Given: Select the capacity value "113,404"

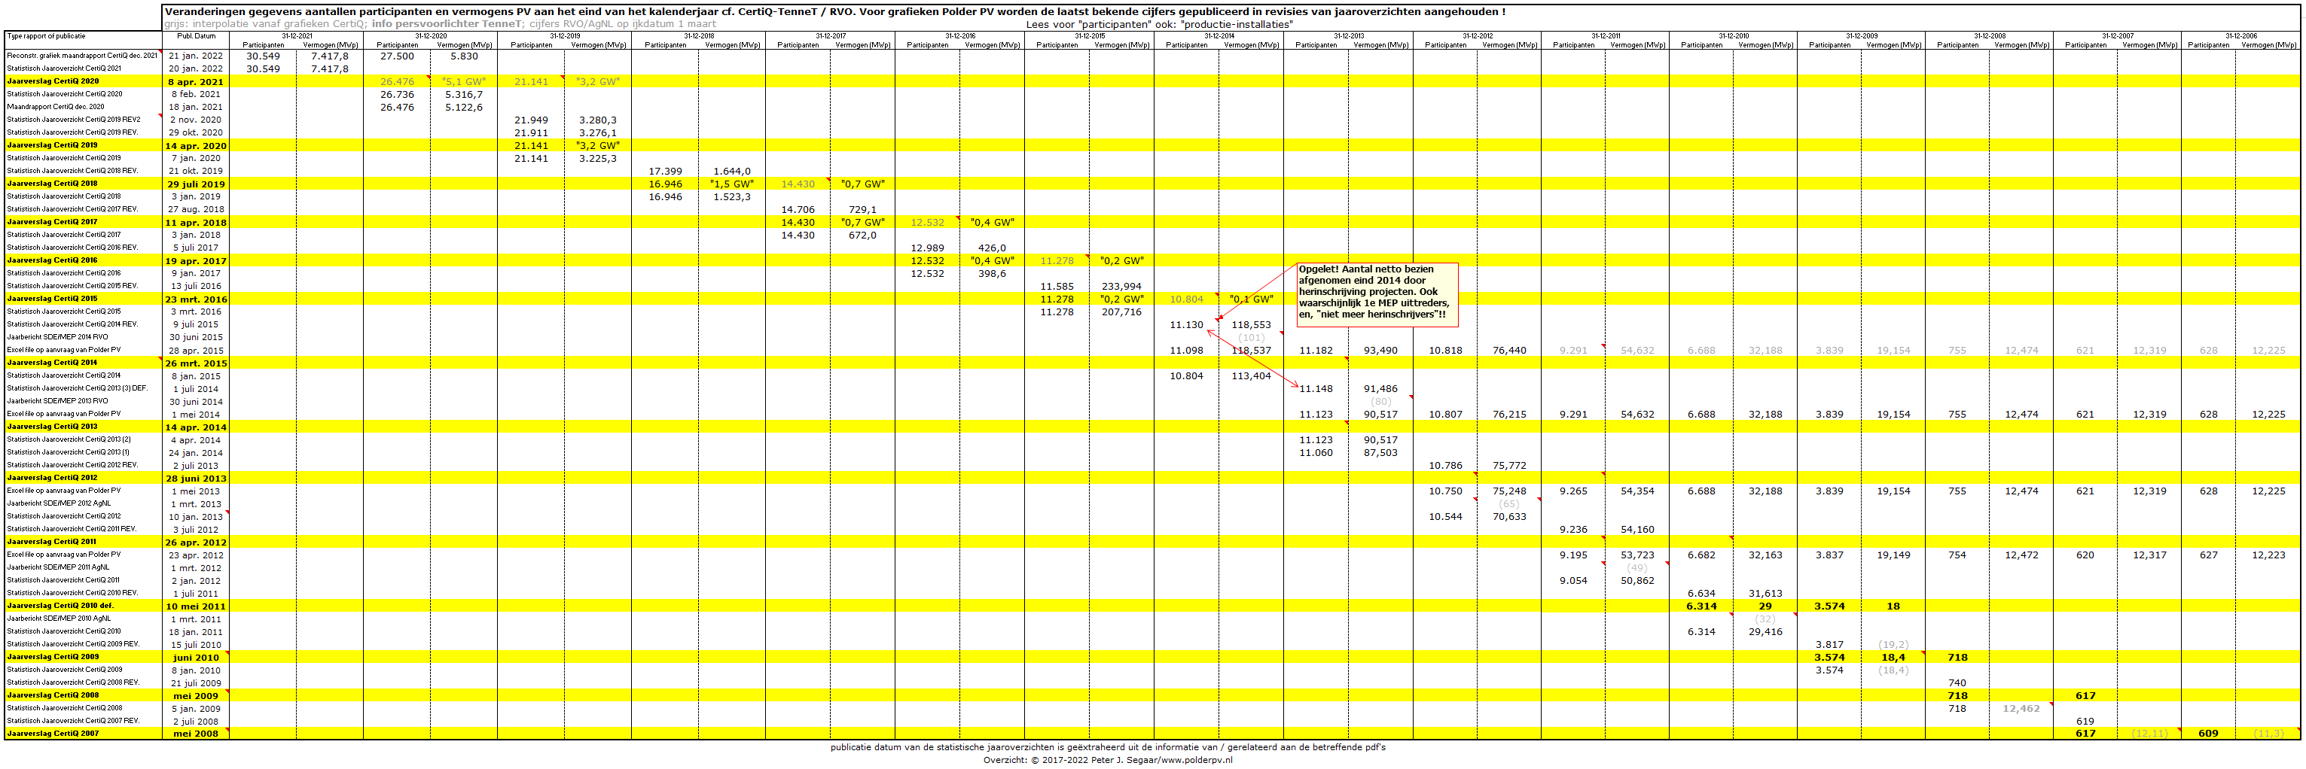Looking at the screenshot, I should click(1252, 375).
